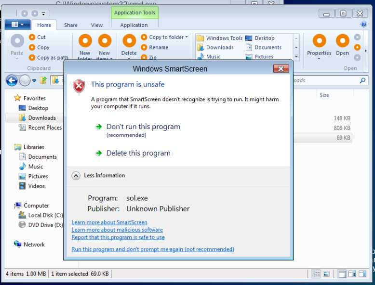Click the Zip ribbon command
Viewport: 375px width, 285px height.
click(x=149, y=57)
